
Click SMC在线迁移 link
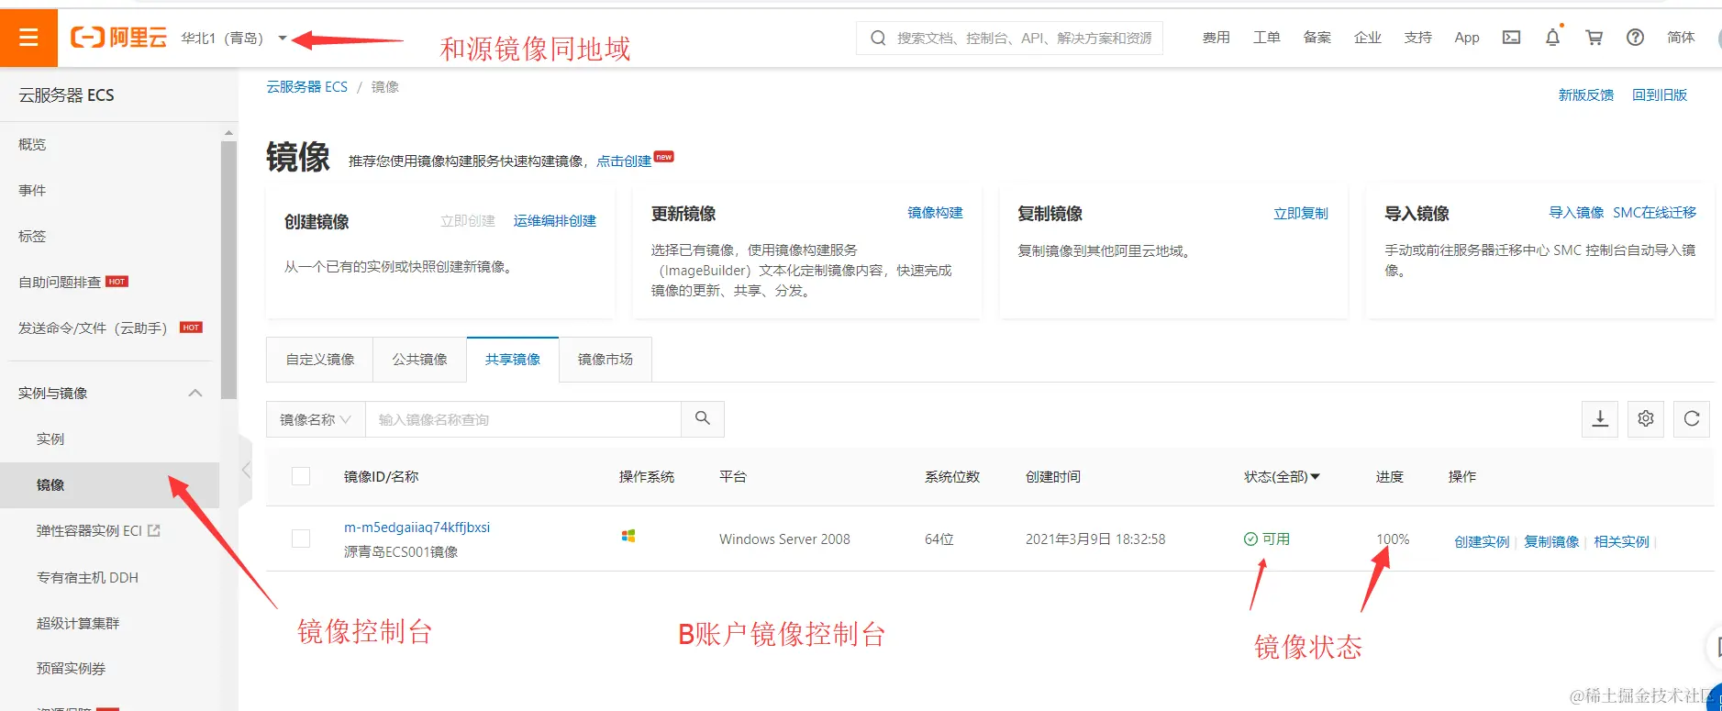(1655, 213)
